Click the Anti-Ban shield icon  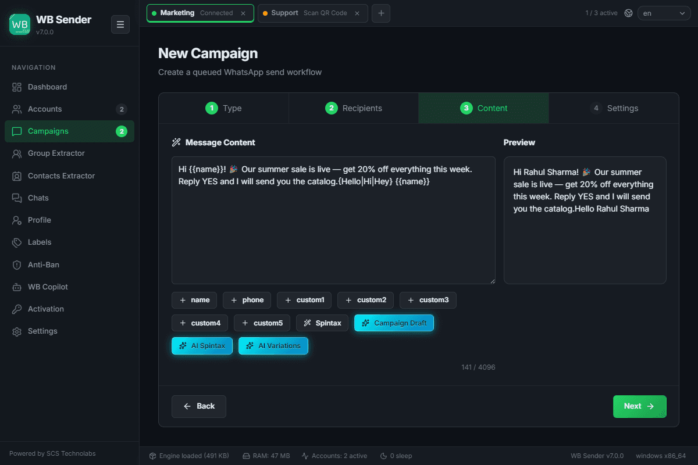(x=17, y=264)
